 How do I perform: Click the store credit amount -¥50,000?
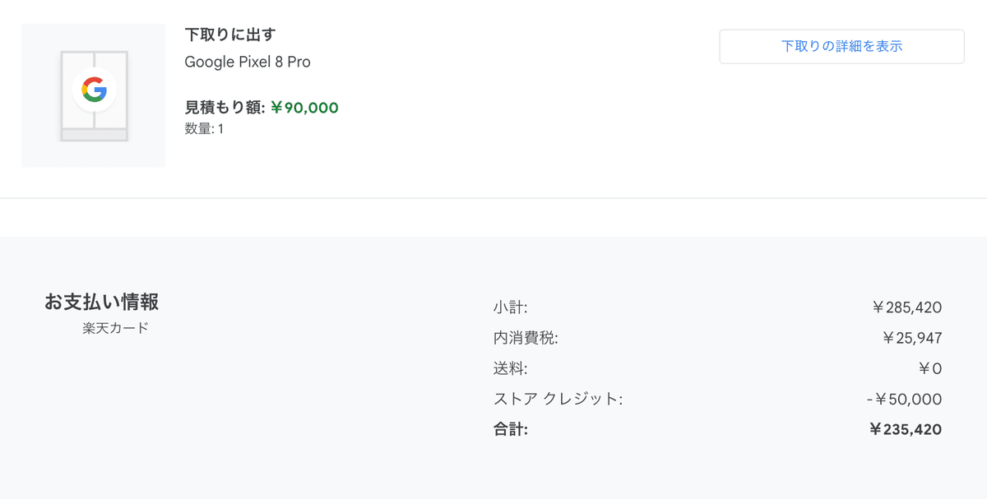904,399
